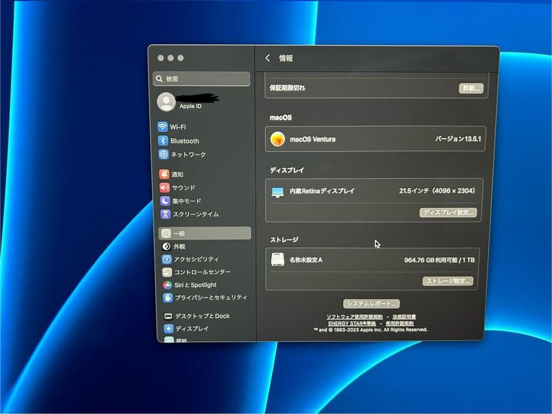Select the アクセシビリティ icon
Viewport: 552px width, 414px height.
click(167, 259)
